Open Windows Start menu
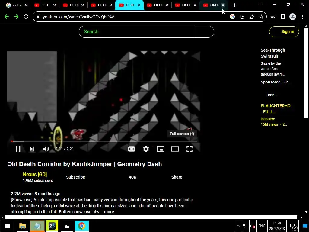This screenshot has width=309, height=232. click(x=7, y=226)
